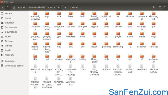Switch to list view

tap(160, 7)
